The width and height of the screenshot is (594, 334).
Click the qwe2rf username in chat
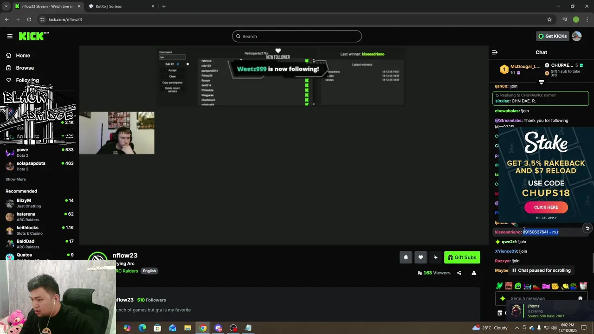point(509,242)
